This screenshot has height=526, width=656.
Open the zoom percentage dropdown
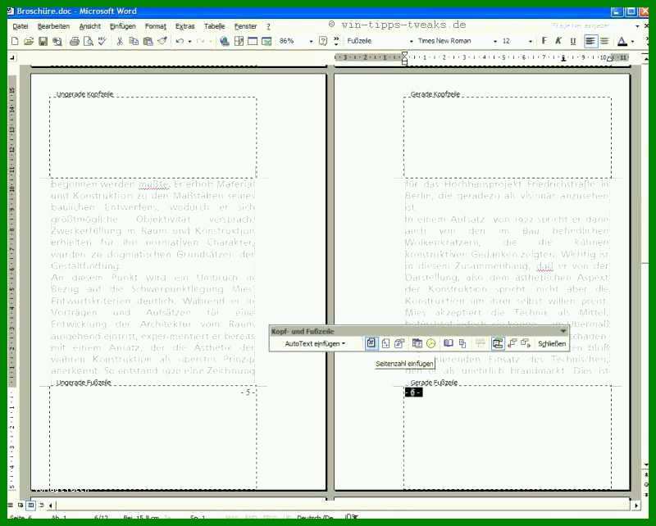[x=311, y=42]
